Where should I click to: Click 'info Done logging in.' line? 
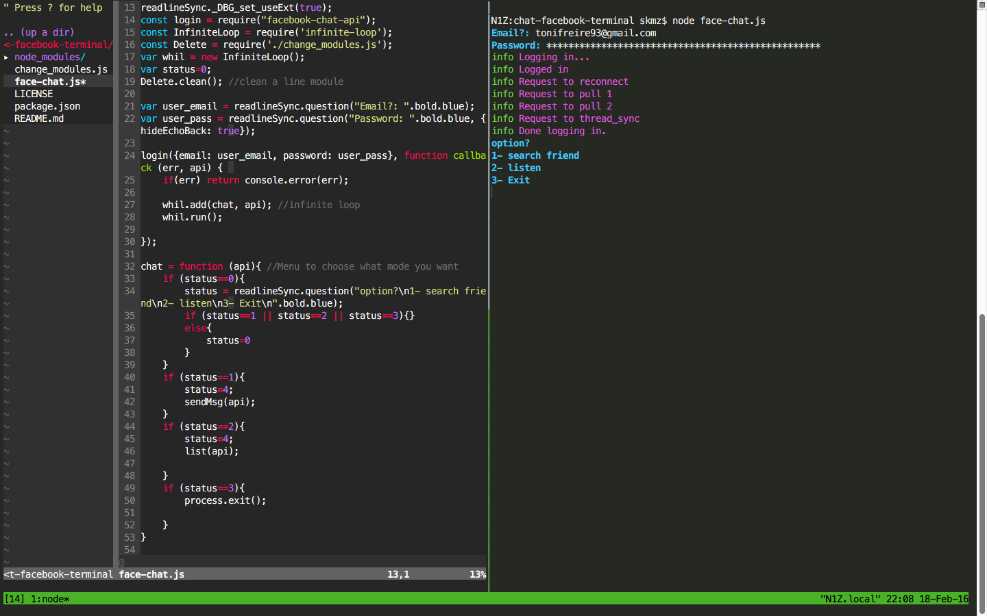tap(549, 131)
